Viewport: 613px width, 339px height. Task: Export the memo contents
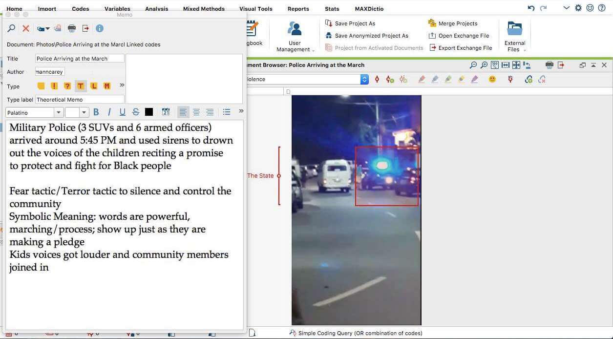click(x=86, y=28)
